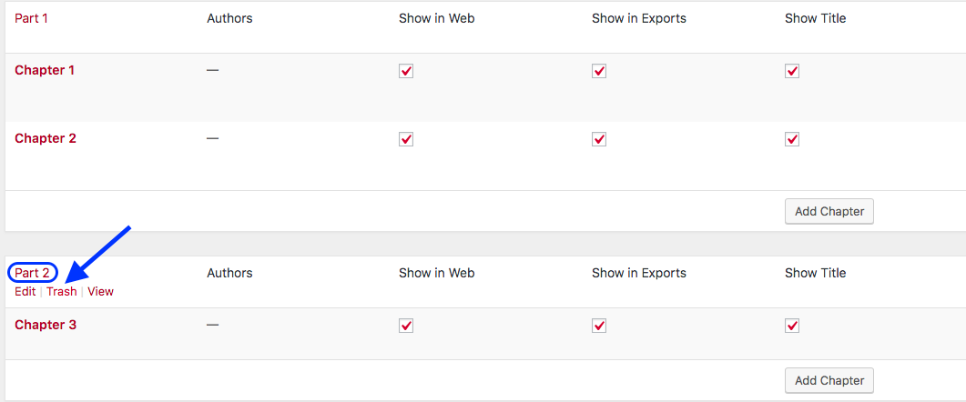Click View under Part 2
The height and width of the screenshot is (402, 966).
click(100, 291)
